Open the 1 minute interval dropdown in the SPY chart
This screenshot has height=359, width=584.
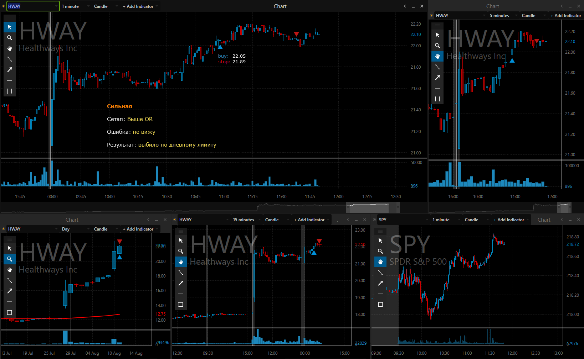point(446,220)
